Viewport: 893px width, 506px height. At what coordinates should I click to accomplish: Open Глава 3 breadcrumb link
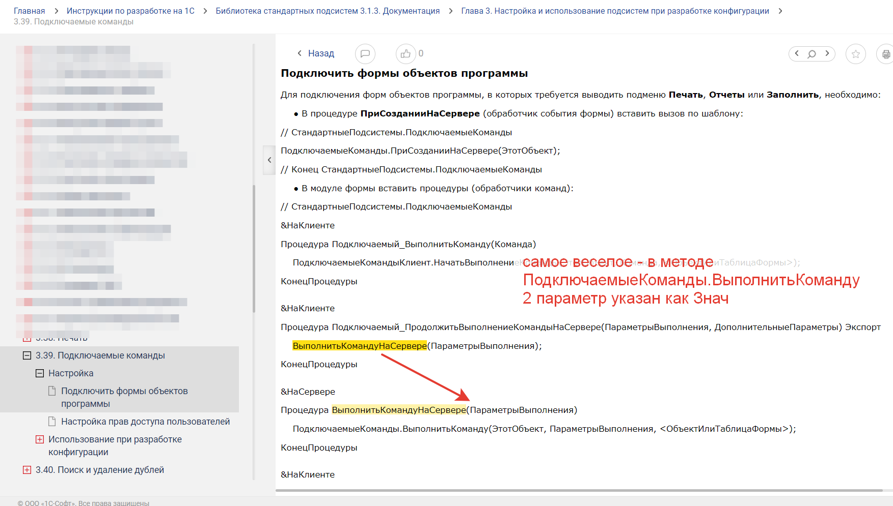[615, 11]
